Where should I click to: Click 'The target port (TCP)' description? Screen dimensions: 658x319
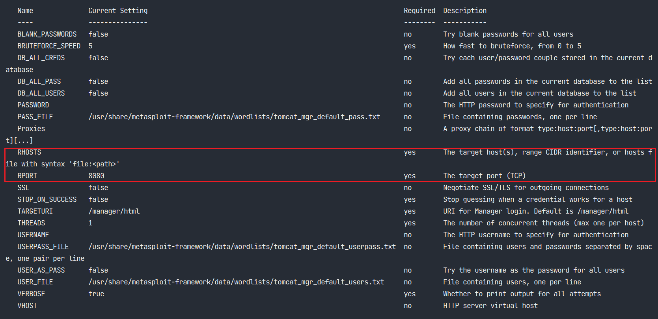[485, 176]
